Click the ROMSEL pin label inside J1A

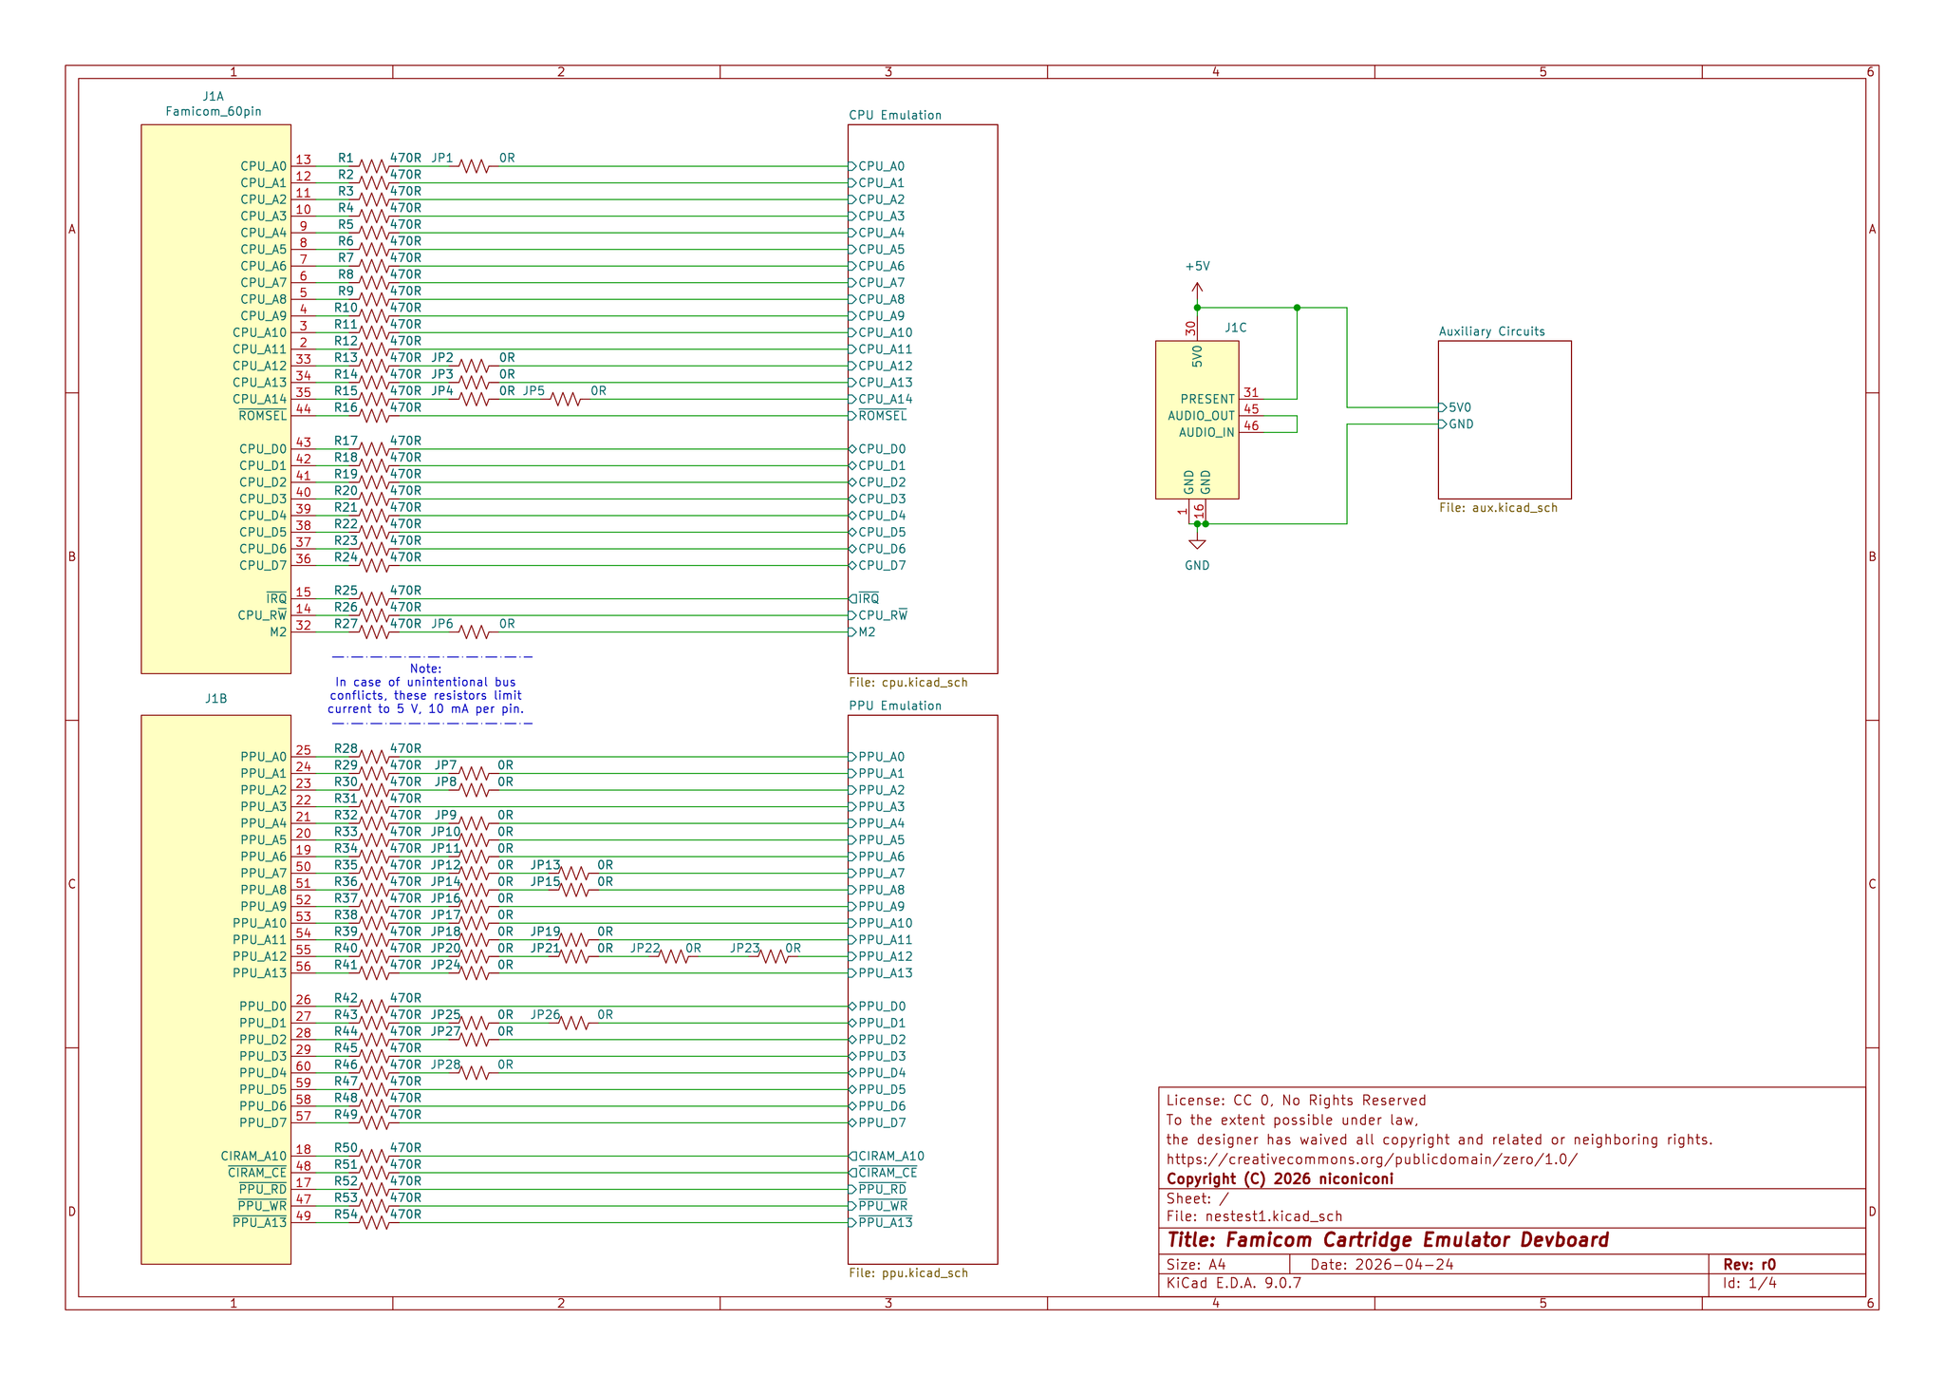(x=262, y=416)
